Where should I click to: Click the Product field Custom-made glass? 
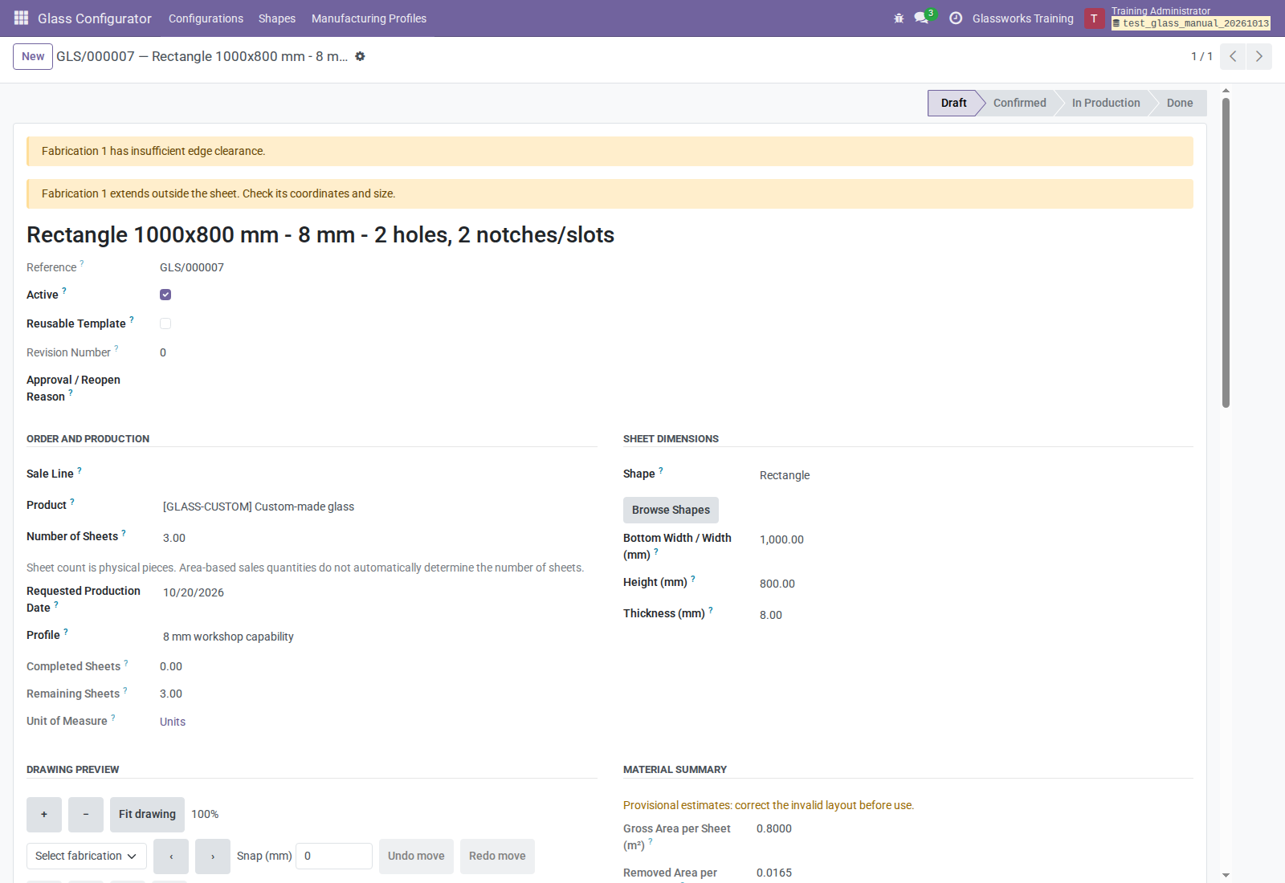click(259, 507)
